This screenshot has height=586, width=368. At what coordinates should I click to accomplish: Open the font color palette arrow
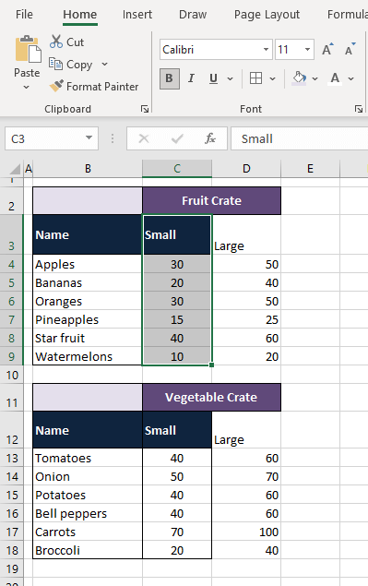point(350,78)
